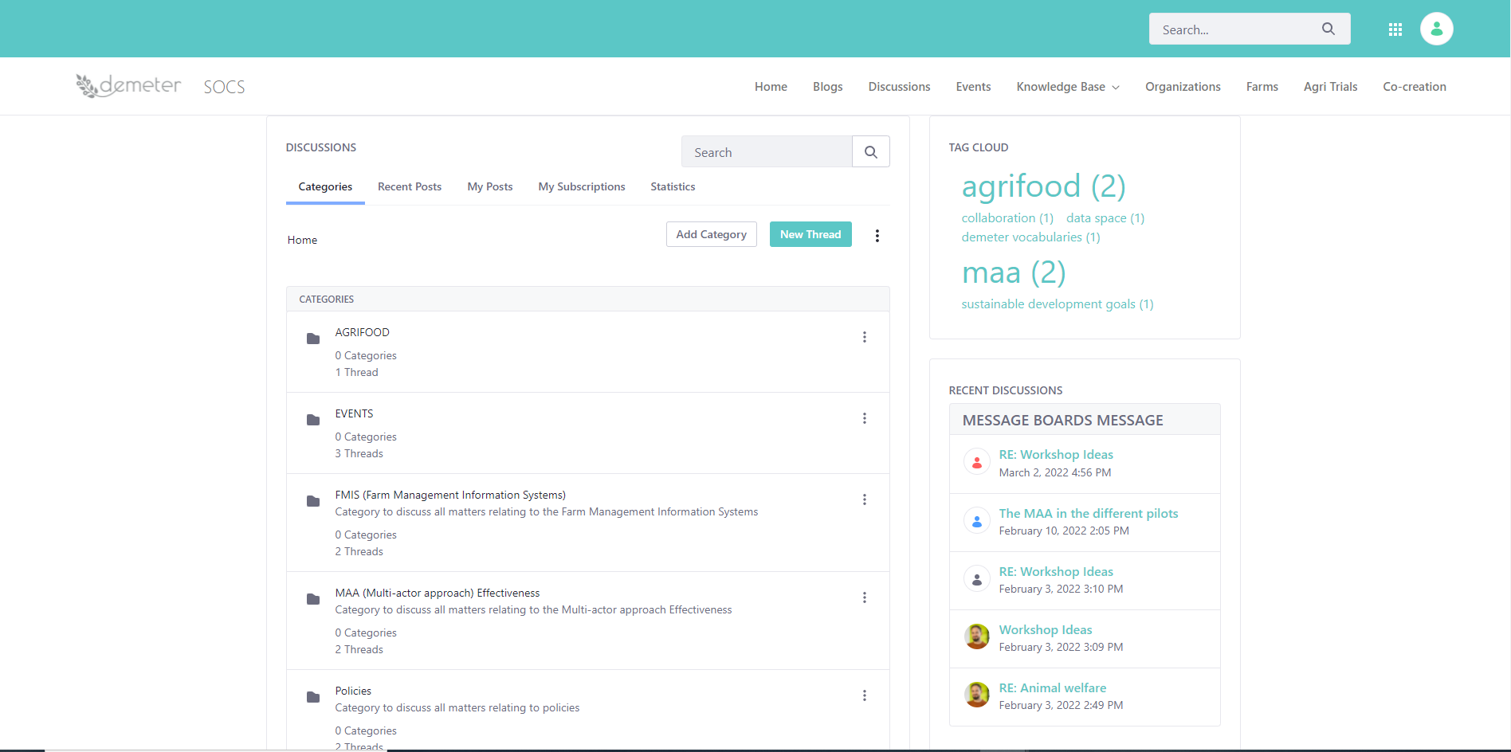Open the user profile avatar menu
The image size is (1511, 752).
pos(1437,29)
